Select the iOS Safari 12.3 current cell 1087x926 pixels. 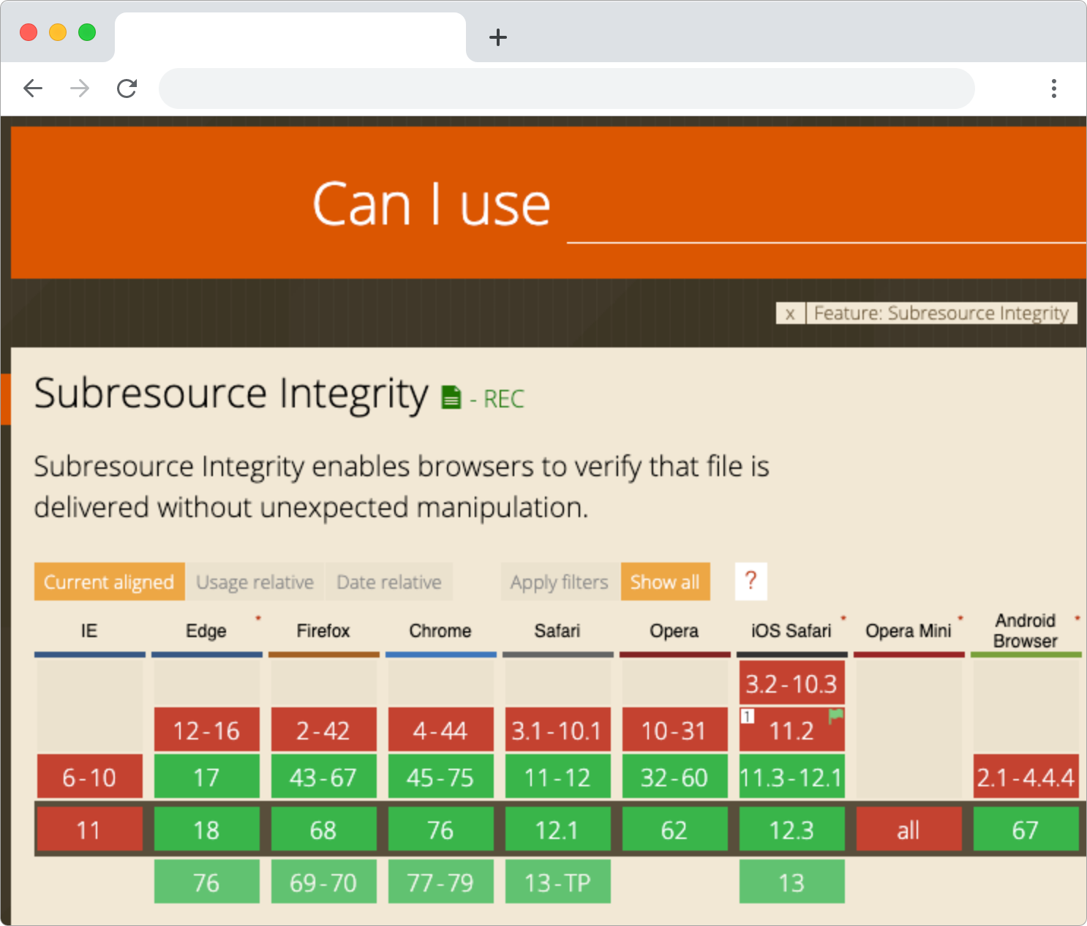click(791, 829)
